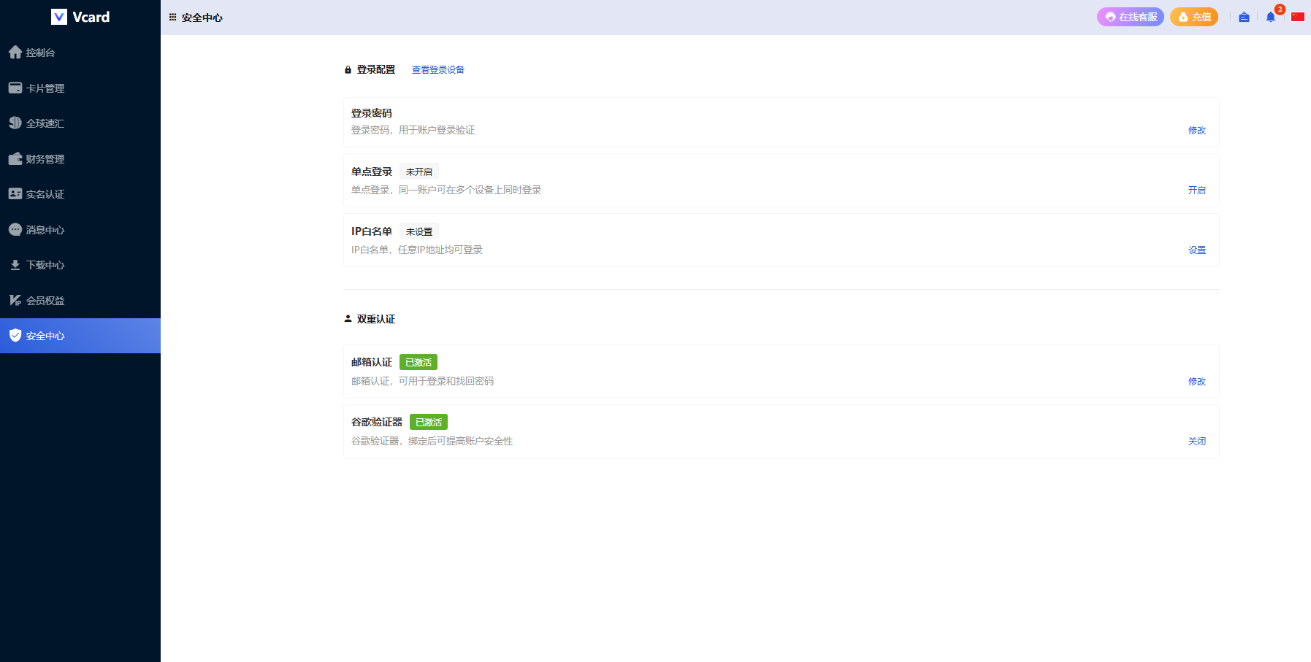Go to 下载中心 menu entry
Screen dimensions: 1311x662
click(80, 265)
